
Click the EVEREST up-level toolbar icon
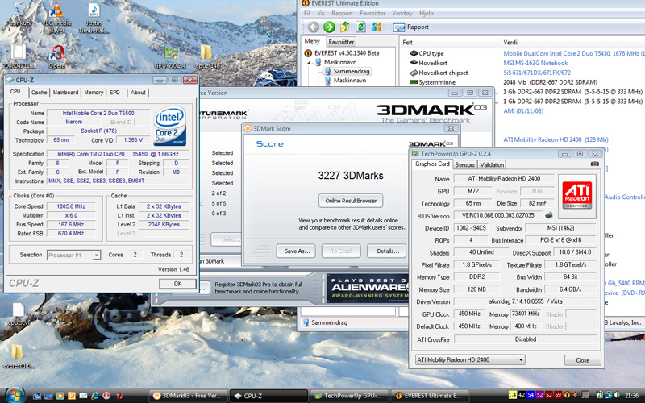click(x=345, y=27)
